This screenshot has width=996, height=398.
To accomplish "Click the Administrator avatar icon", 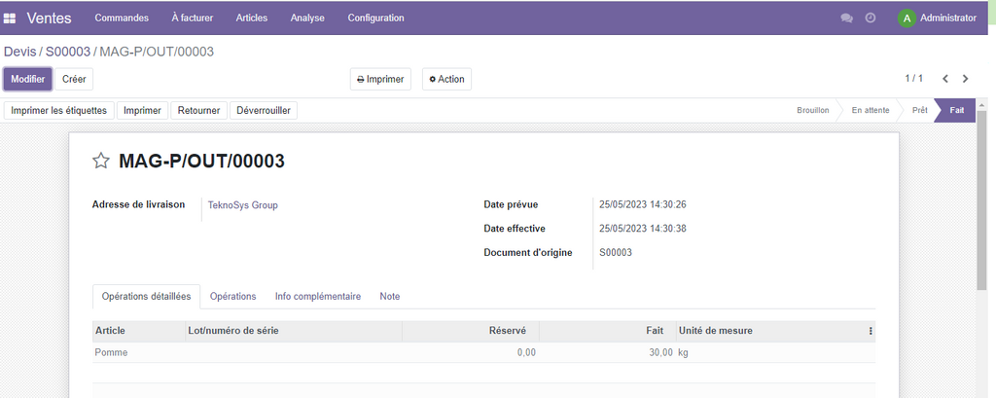I will [907, 18].
